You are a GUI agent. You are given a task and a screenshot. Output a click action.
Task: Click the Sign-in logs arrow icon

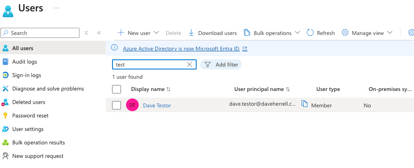click(5, 75)
